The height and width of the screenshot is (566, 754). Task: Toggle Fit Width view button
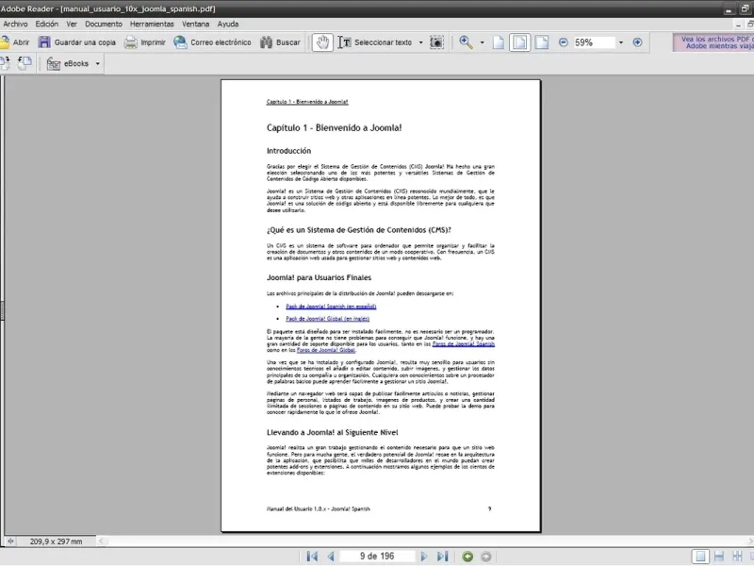tap(542, 42)
